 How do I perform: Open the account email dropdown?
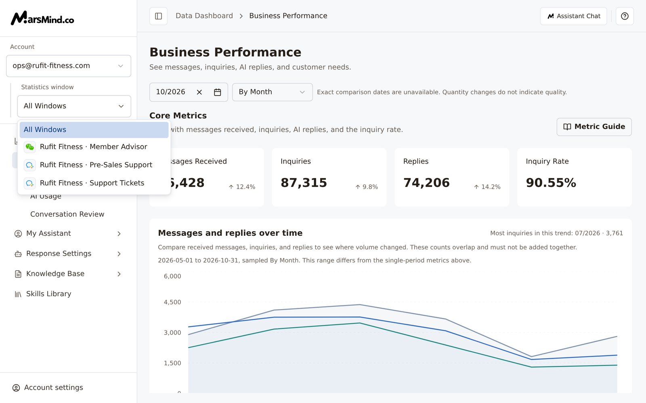69,66
